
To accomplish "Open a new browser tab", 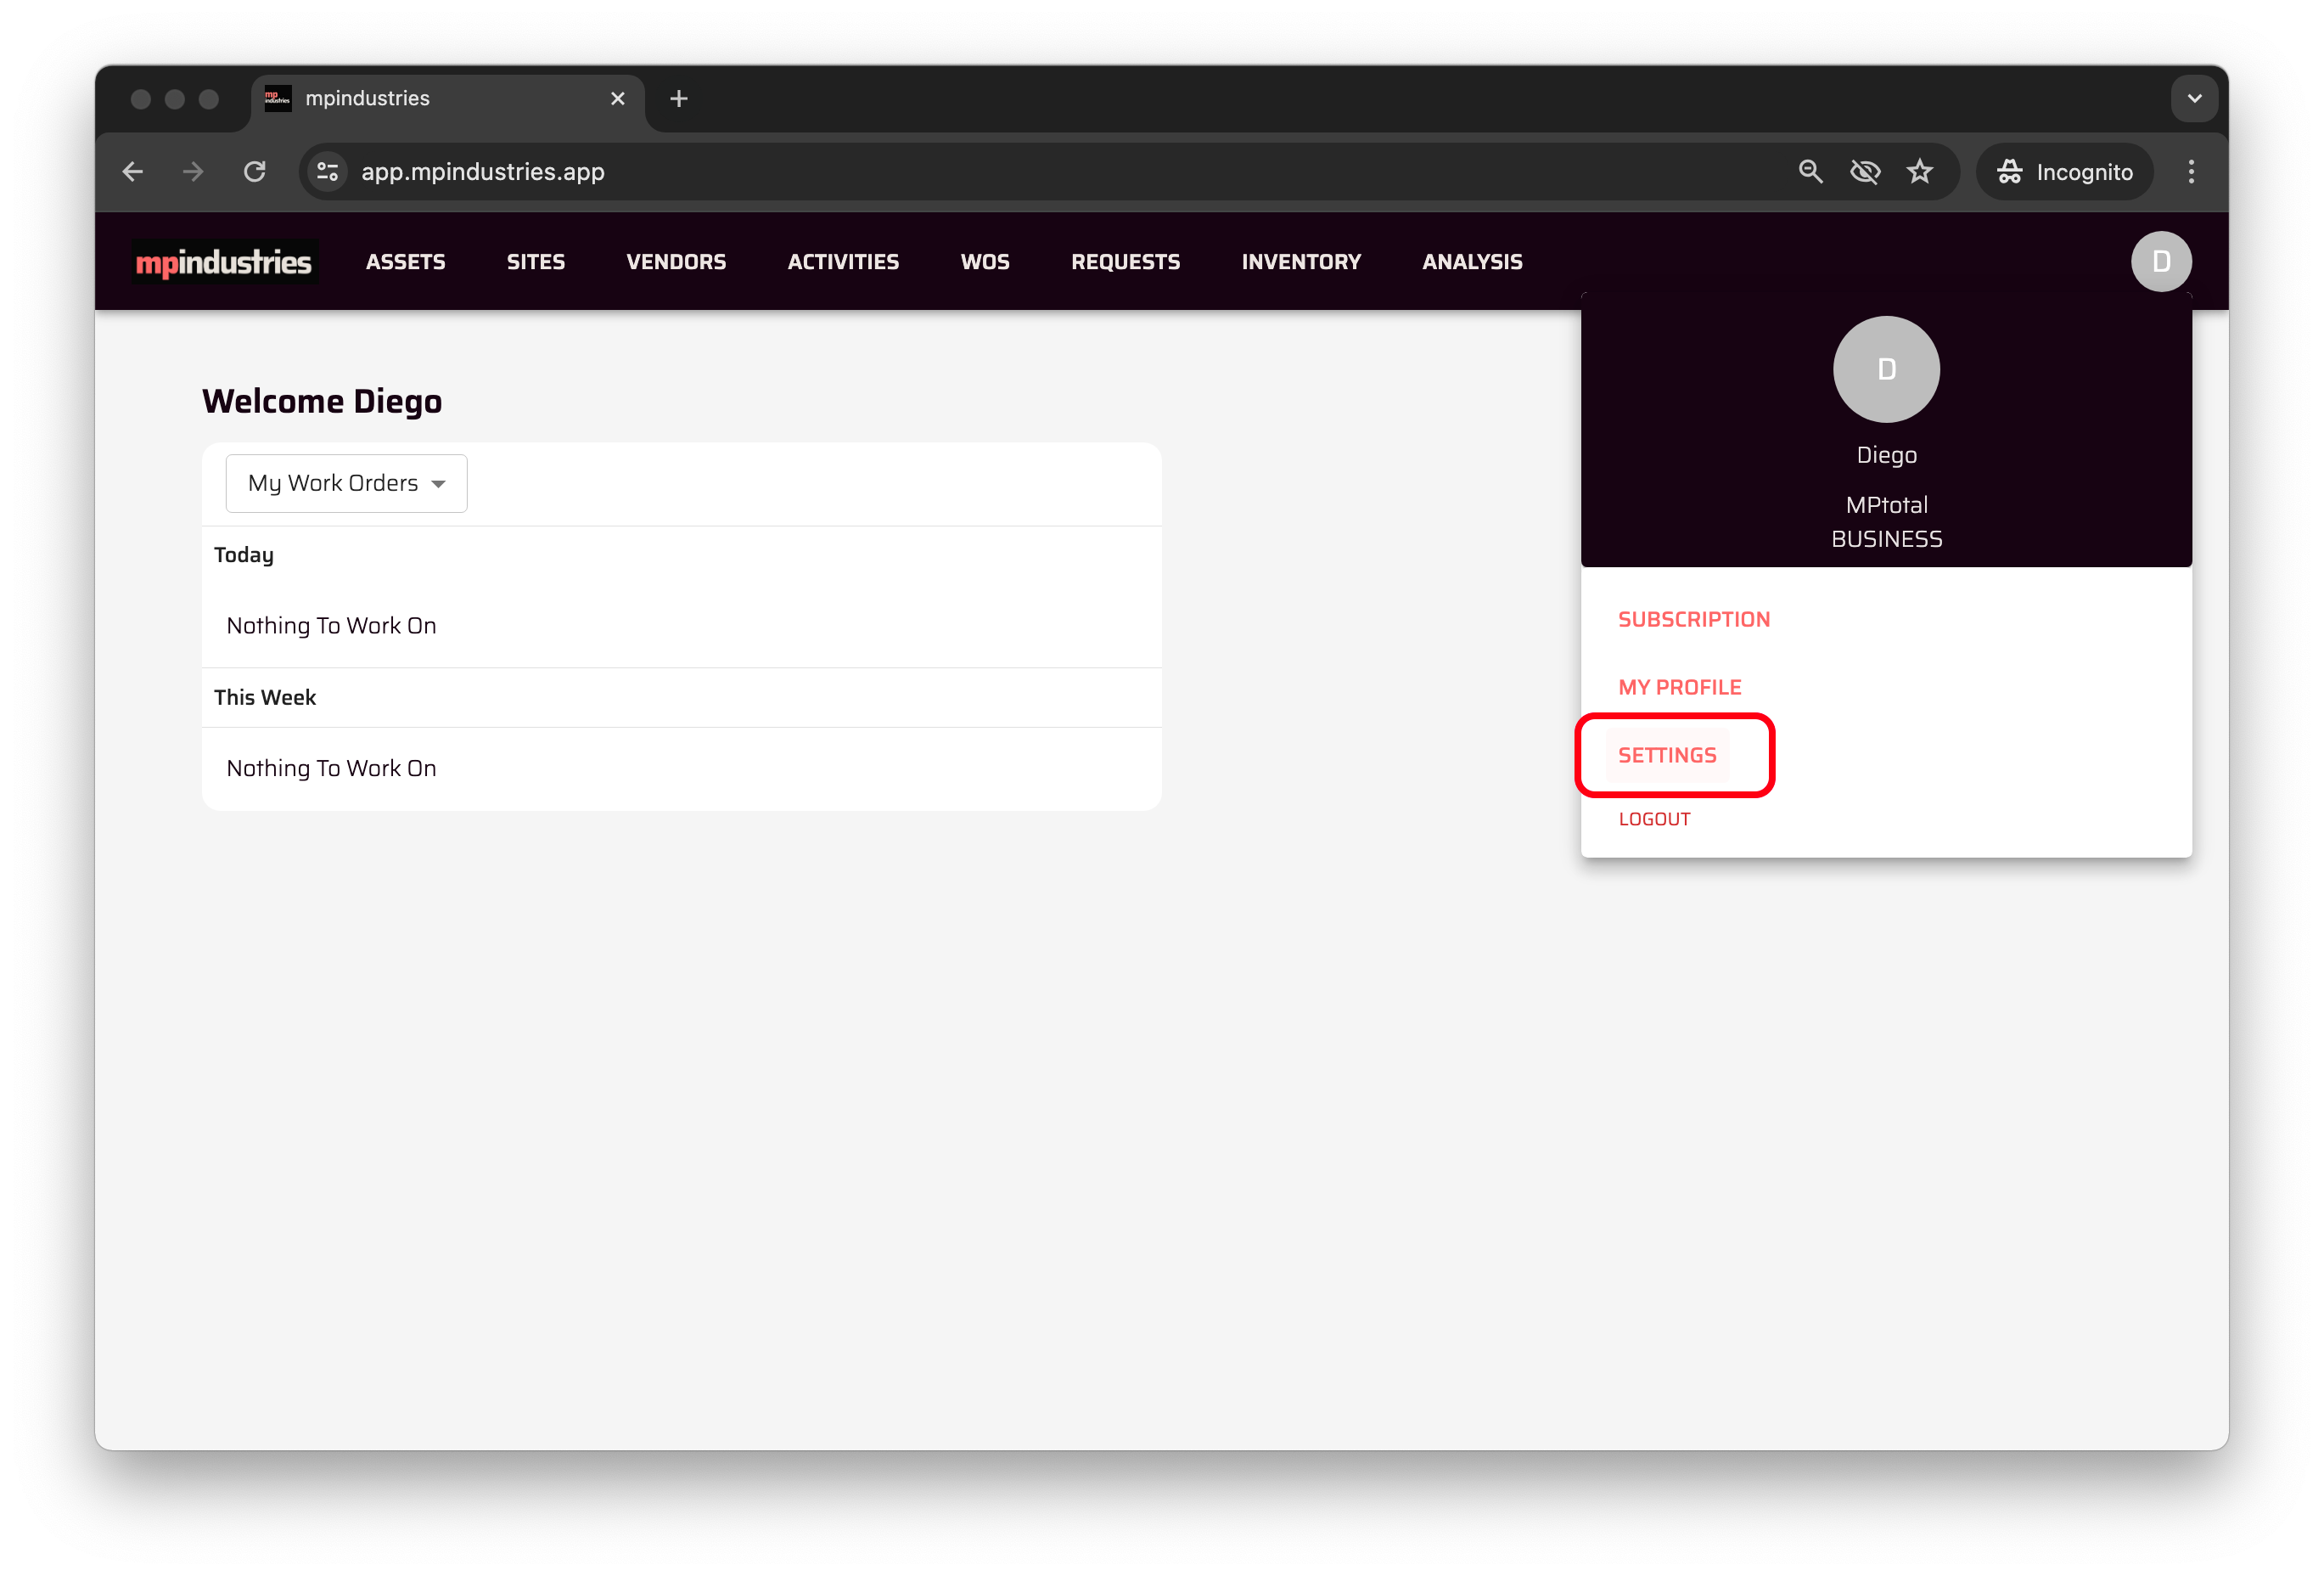I will (679, 99).
